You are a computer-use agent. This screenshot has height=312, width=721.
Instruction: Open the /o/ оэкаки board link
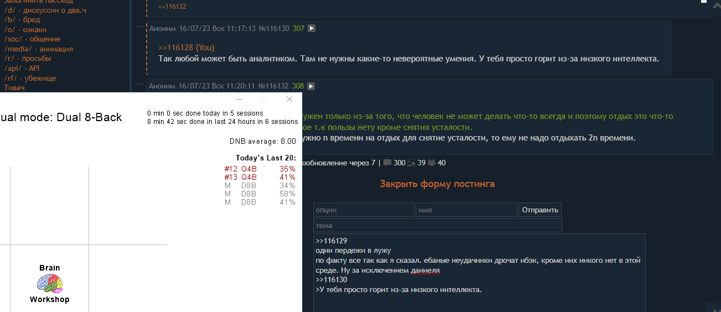click(25, 29)
